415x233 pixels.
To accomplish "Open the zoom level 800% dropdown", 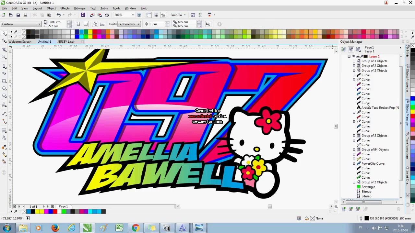I will pyautogui.click(x=133, y=15).
